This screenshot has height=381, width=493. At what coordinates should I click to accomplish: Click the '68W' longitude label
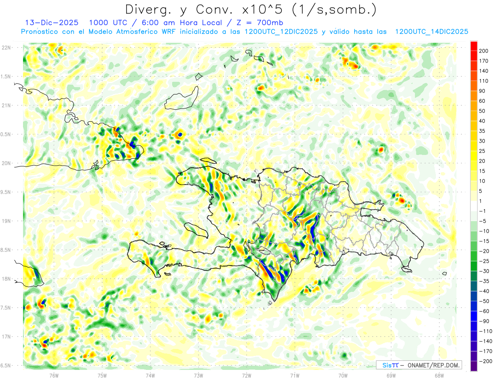tap(439, 375)
